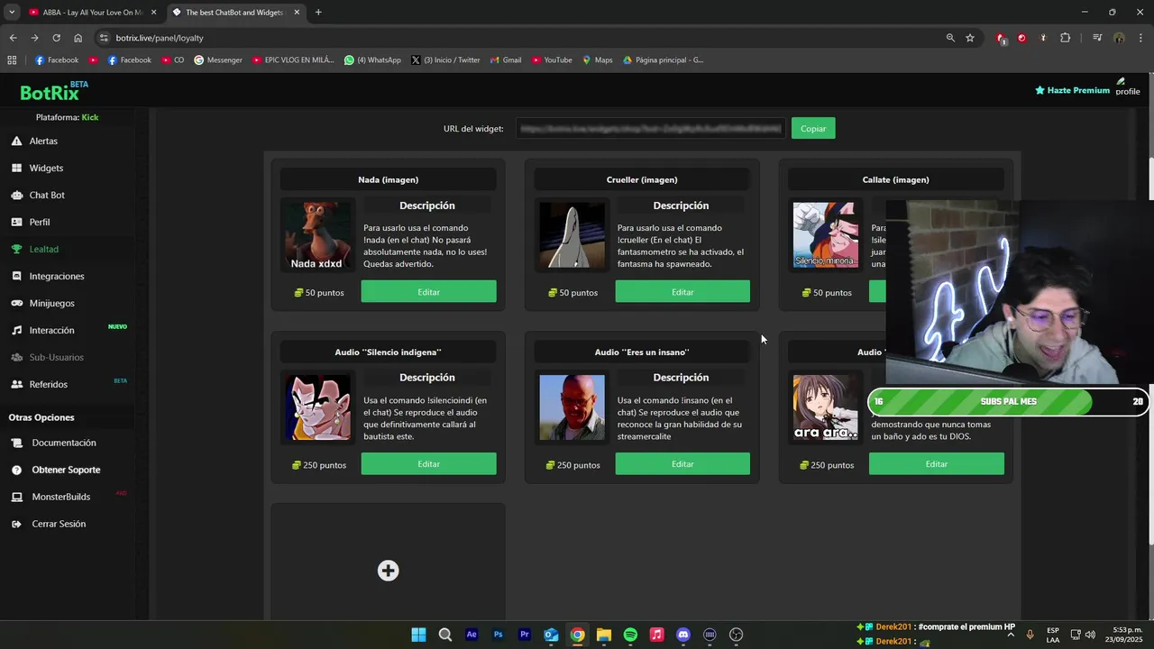The image size is (1154, 649).
Task: Edit the Crueller (imagen) reward
Action: click(682, 291)
